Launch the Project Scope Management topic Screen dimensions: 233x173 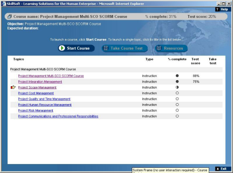click(37, 88)
